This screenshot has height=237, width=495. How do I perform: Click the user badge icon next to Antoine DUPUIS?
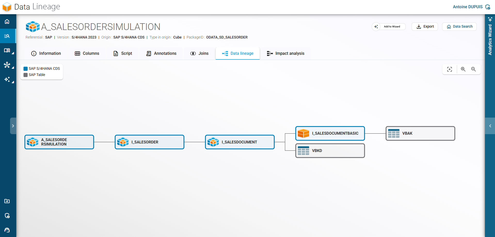click(x=488, y=7)
